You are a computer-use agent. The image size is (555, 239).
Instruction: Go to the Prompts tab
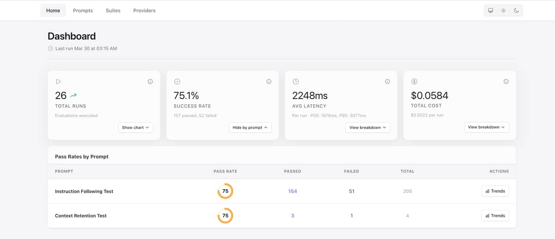point(83,11)
